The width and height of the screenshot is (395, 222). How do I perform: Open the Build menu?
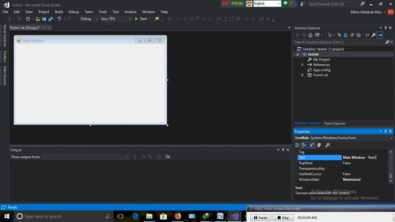click(59, 12)
